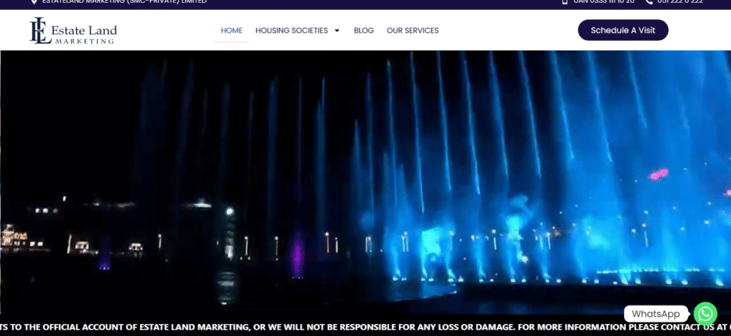Expand the Housing Societies dropdown arrow
The height and width of the screenshot is (336, 731).
point(337,31)
